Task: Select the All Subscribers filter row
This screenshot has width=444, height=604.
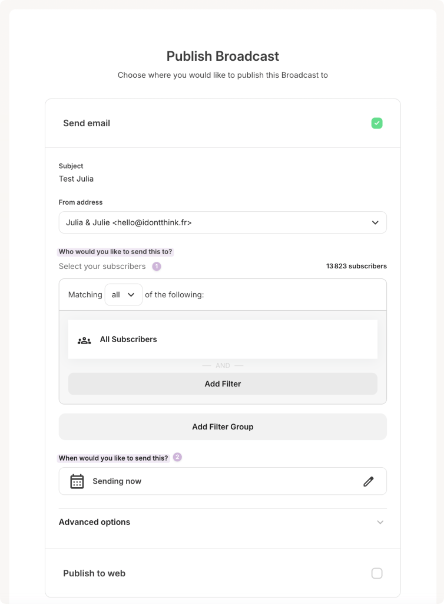Action: [x=223, y=340]
